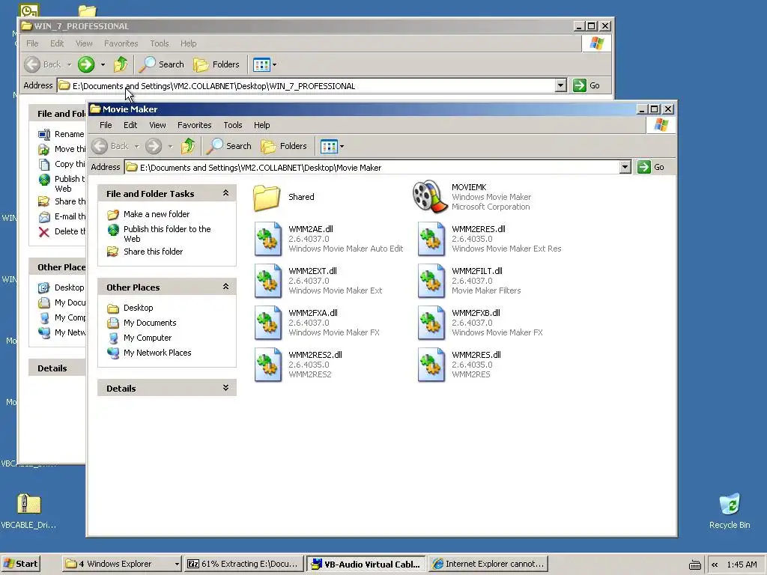Open View menu in Movie Maker
Viewport: 767px width, 575px height.
tap(157, 125)
